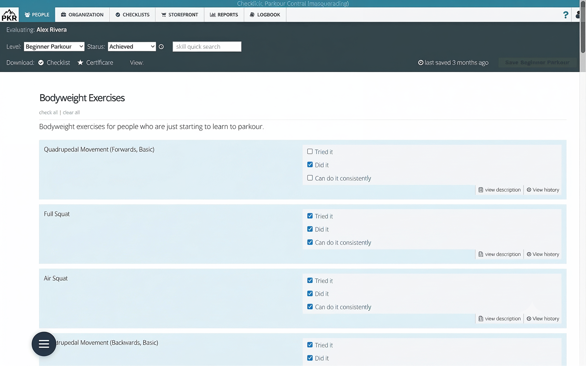Click the clear all link
Viewport: 586px width, 366px height.
[x=71, y=113]
